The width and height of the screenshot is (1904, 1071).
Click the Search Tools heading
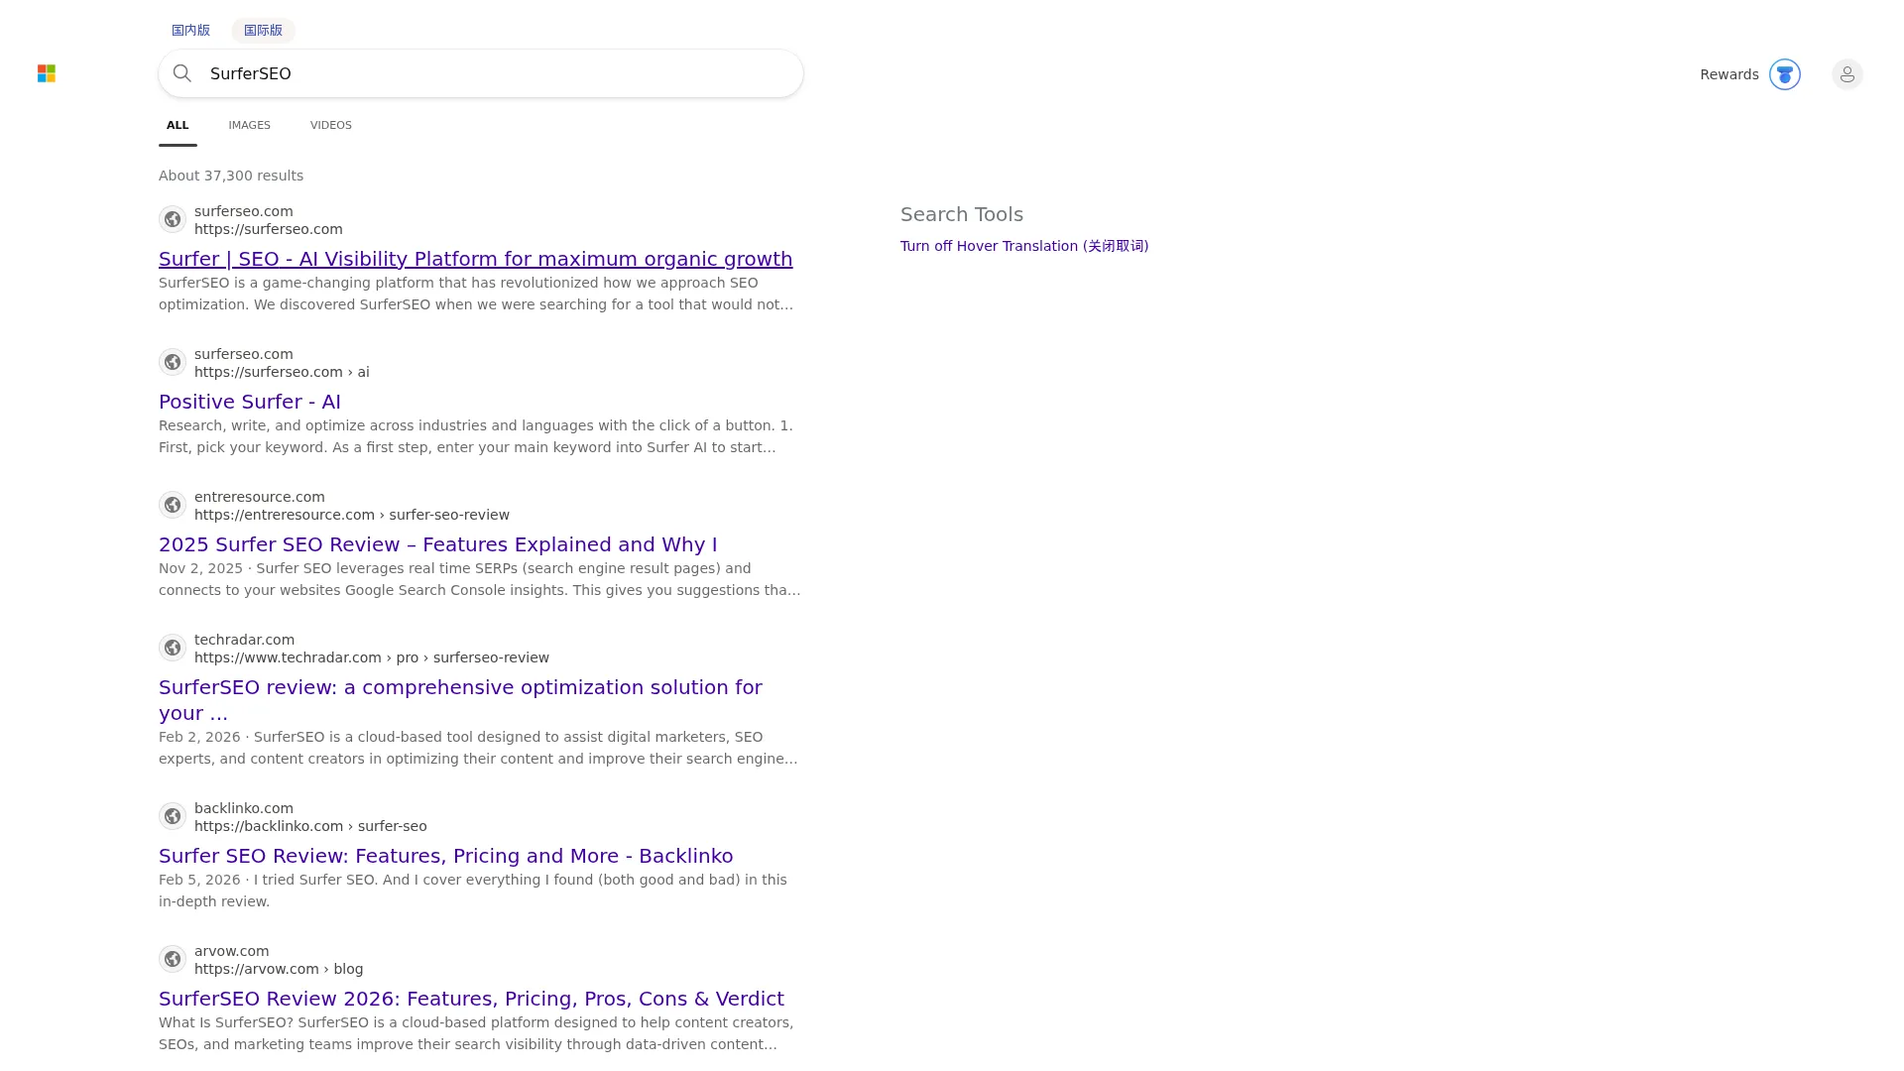click(x=962, y=214)
